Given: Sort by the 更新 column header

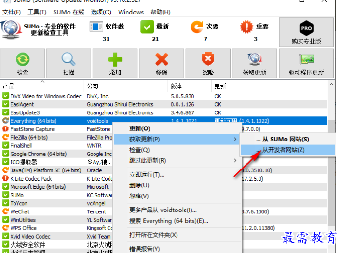Looking at the screenshot, I should tap(269, 86).
